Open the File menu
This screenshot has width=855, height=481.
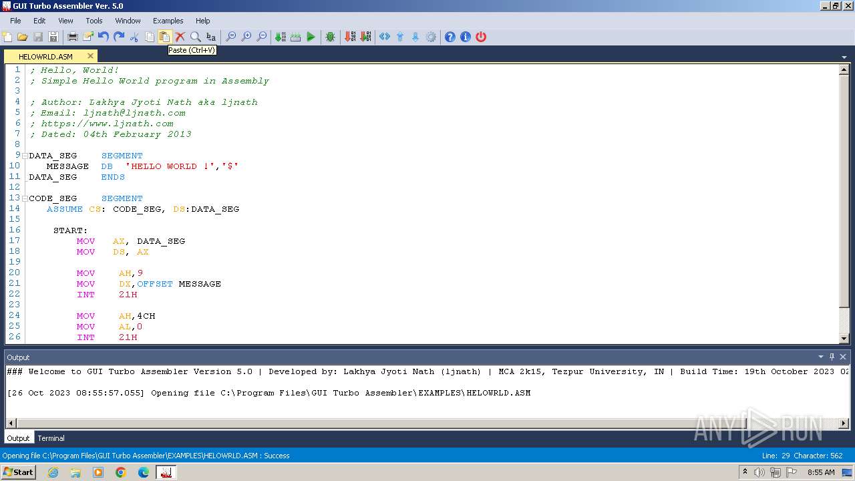(15, 21)
